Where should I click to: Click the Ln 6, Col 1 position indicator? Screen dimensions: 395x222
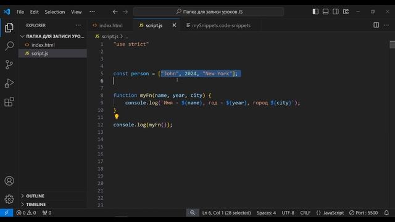point(227,213)
